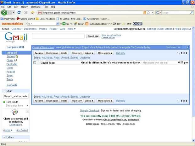Click the Instructables logo in toolbar
Screen dimensions: 195x146
(x=12, y=24)
